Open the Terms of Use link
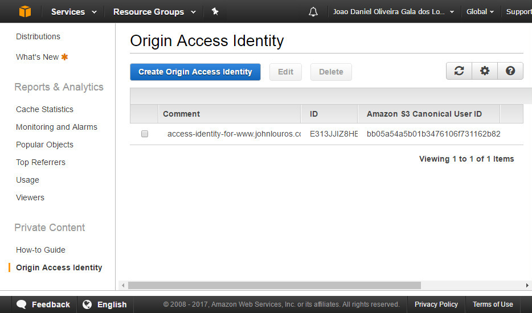The image size is (532, 313). 493,304
